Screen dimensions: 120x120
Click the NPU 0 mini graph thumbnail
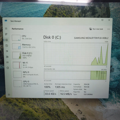[x=17, y=74]
